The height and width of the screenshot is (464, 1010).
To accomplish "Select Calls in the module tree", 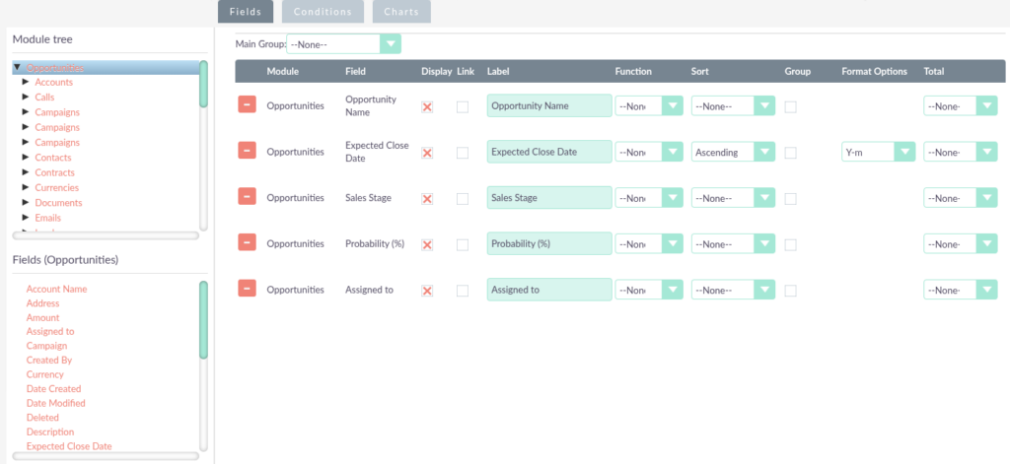I will [x=44, y=98].
